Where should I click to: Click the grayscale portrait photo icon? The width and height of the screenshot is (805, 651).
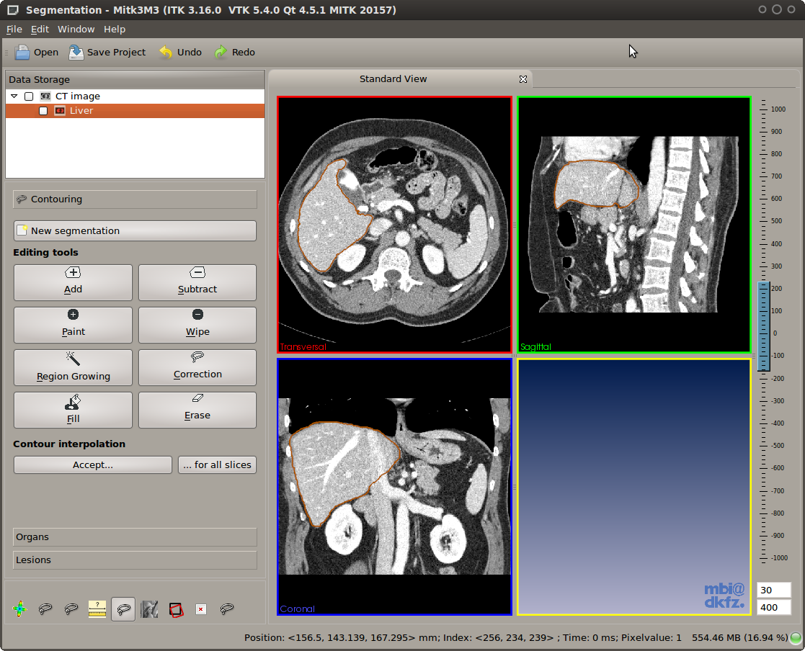click(149, 609)
